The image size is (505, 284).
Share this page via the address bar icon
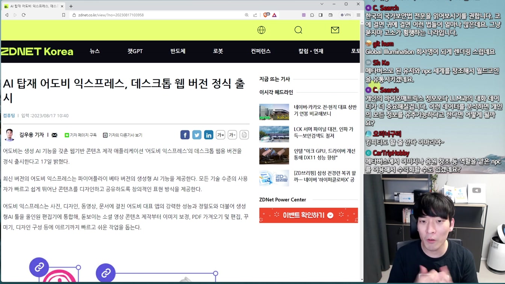coord(255,15)
